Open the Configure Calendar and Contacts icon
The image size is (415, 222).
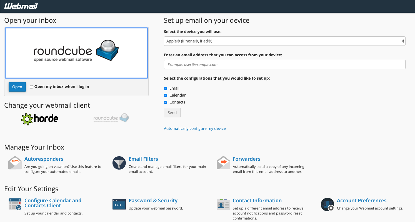coord(15,205)
